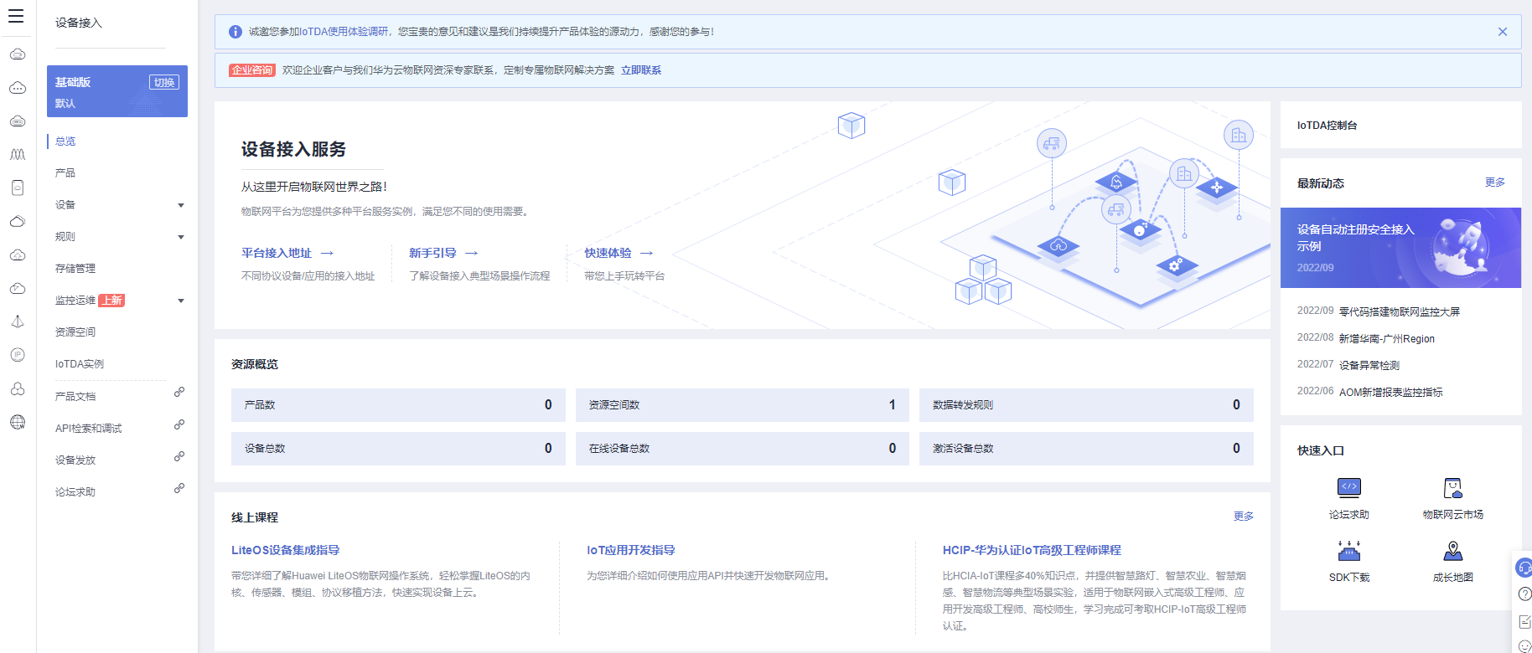Open the 设备自动注册安全接入示例 news card
The image size is (1532, 653).
pos(1400,248)
